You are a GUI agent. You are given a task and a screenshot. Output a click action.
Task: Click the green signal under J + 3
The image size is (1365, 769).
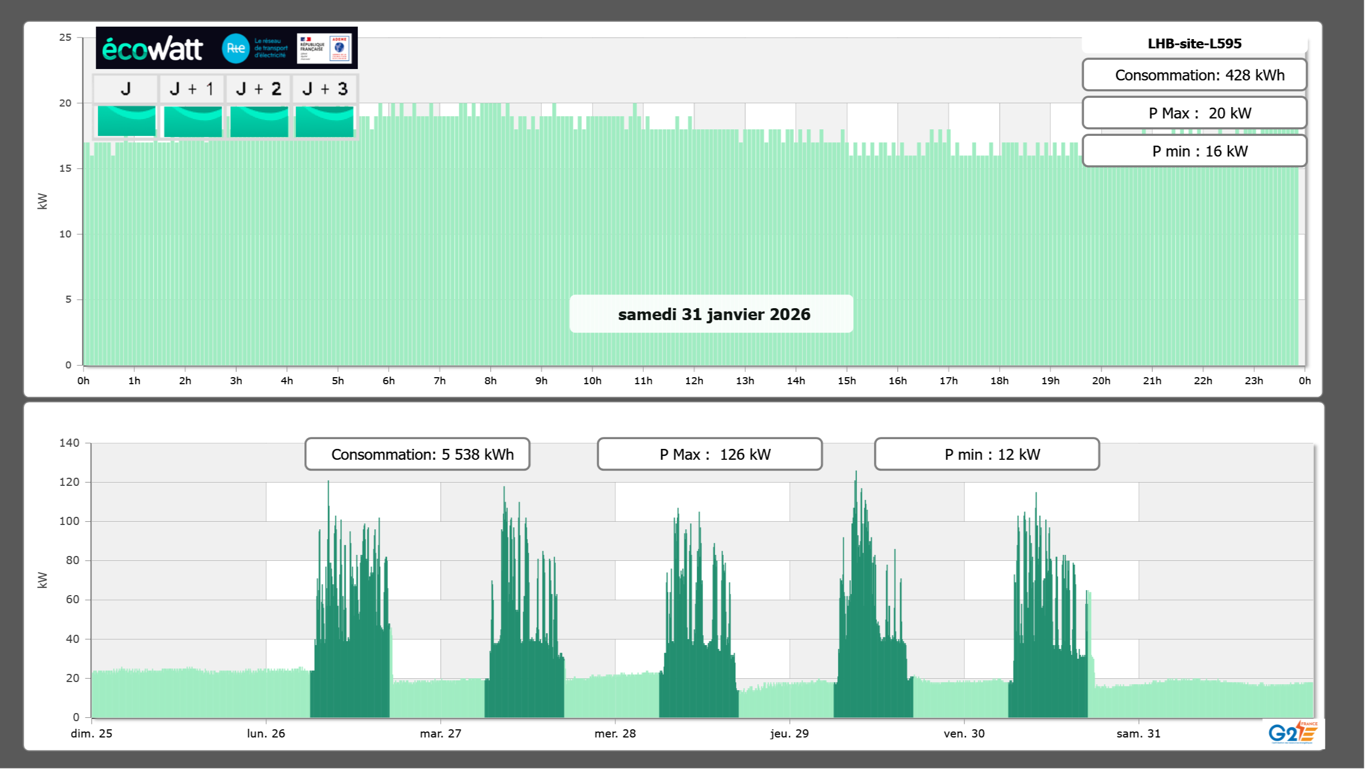coord(325,121)
